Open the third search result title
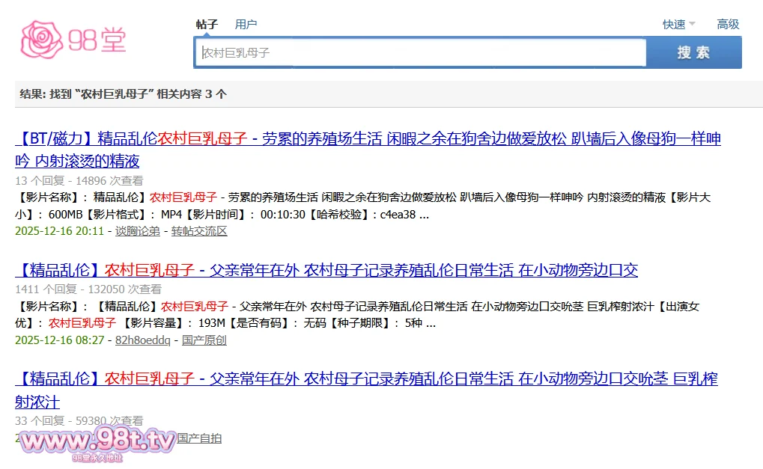The height and width of the screenshot is (469, 763). click(365, 379)
